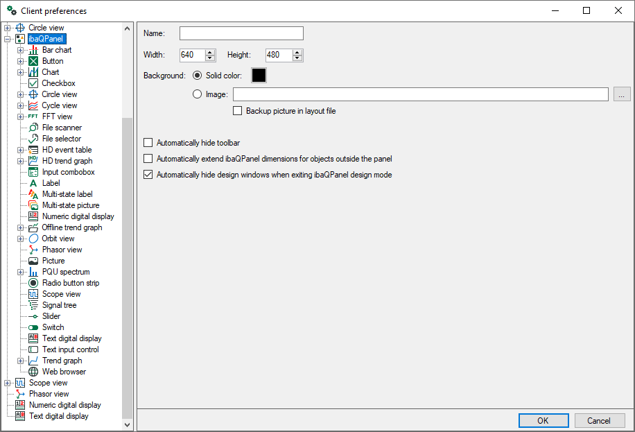Image resolution: width=635 pixels, height=432 pixels.
Task: Browse for background image with ... button
Action: pyautogui.click(x=622, y=94)
